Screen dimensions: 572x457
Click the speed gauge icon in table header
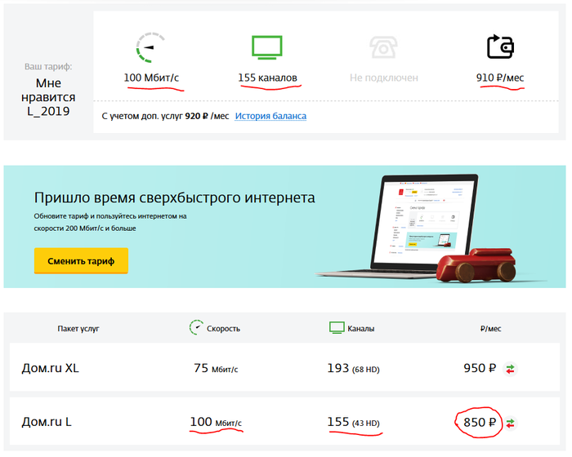[x=196, y=328]
